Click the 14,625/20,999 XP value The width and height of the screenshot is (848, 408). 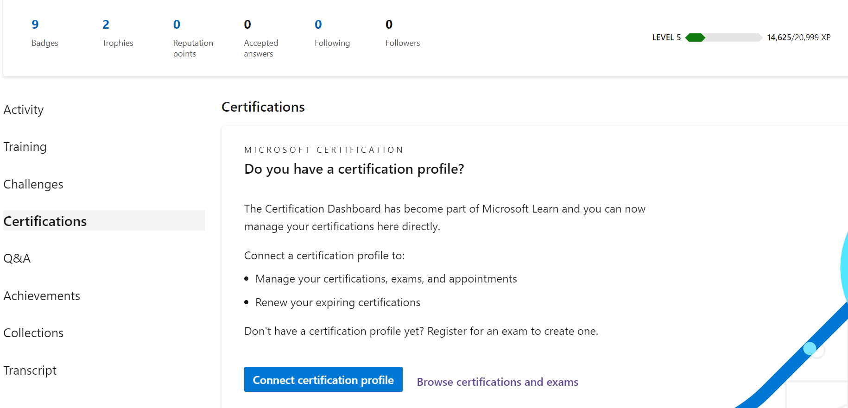(x=798, y=38)
